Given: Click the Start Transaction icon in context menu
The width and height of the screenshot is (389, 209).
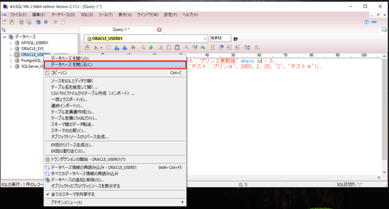Looking at the screenshot, I should pos(48,159).
